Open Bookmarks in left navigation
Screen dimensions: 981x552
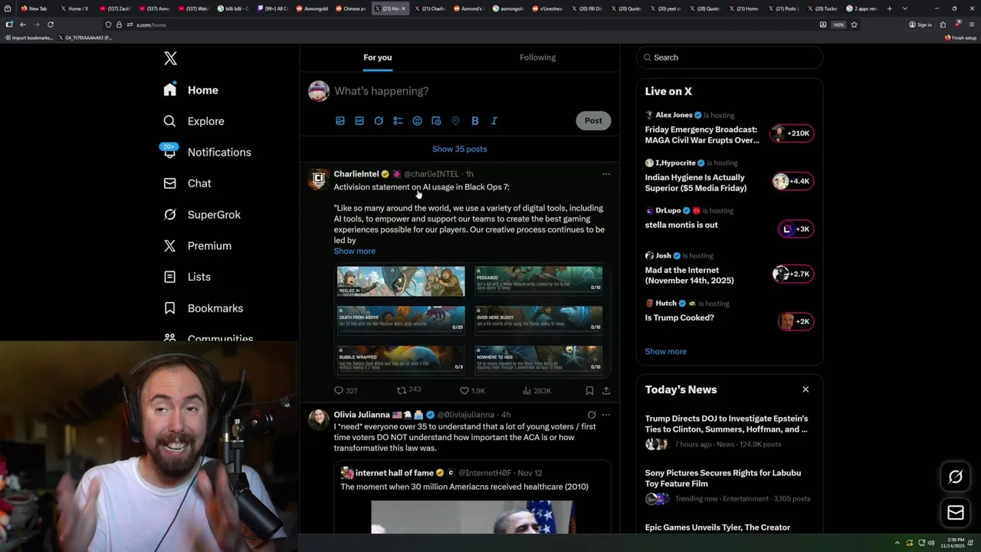(x=203, y=308)
